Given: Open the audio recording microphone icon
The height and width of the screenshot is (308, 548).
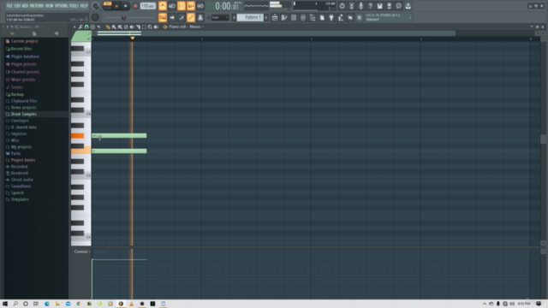Looking at the screenshot, I should click(x=360, y=6).
